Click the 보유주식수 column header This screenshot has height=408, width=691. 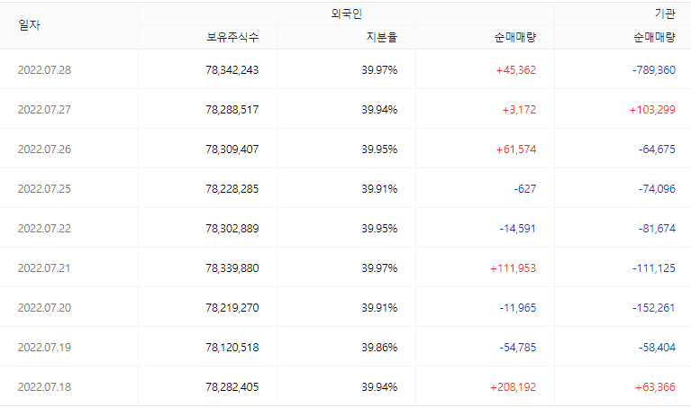(x=232, y=38)
